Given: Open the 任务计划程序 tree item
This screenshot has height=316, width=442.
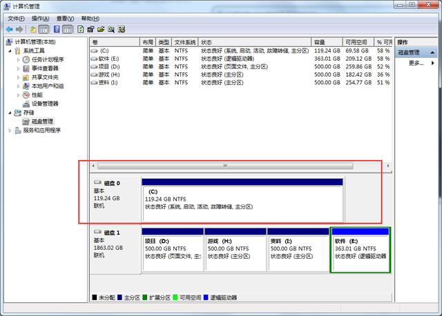Looking at the screenshot, I should click(47, 59).
